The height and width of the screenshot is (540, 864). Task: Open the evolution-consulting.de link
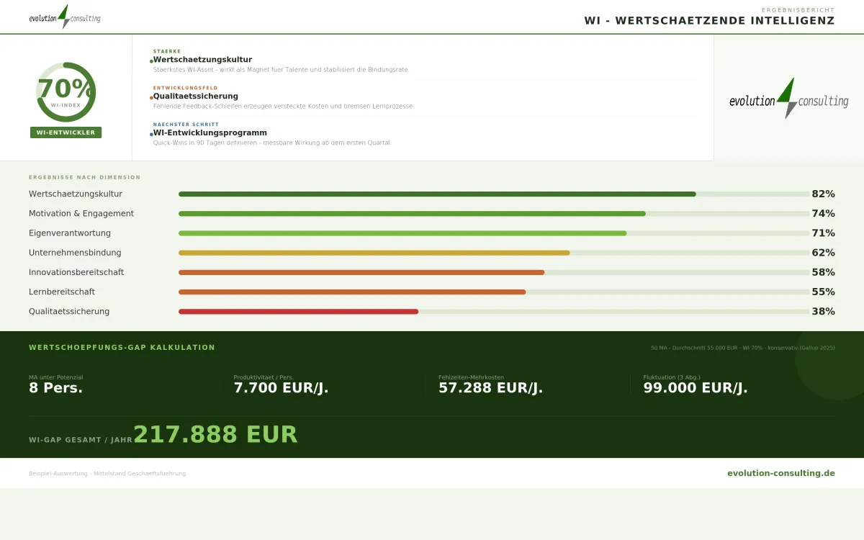pyautogui.click(x=781, y=473)
